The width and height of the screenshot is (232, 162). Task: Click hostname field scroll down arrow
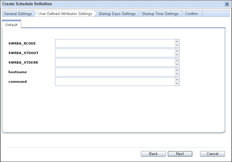[177, 74]
